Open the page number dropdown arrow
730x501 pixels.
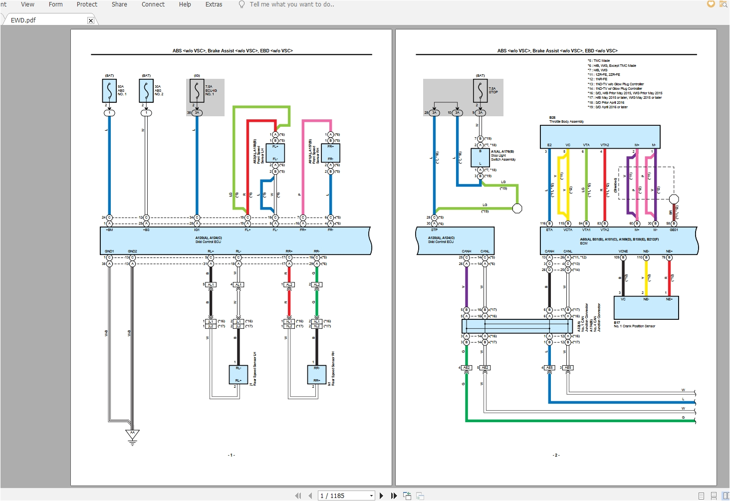click(371, 495)
